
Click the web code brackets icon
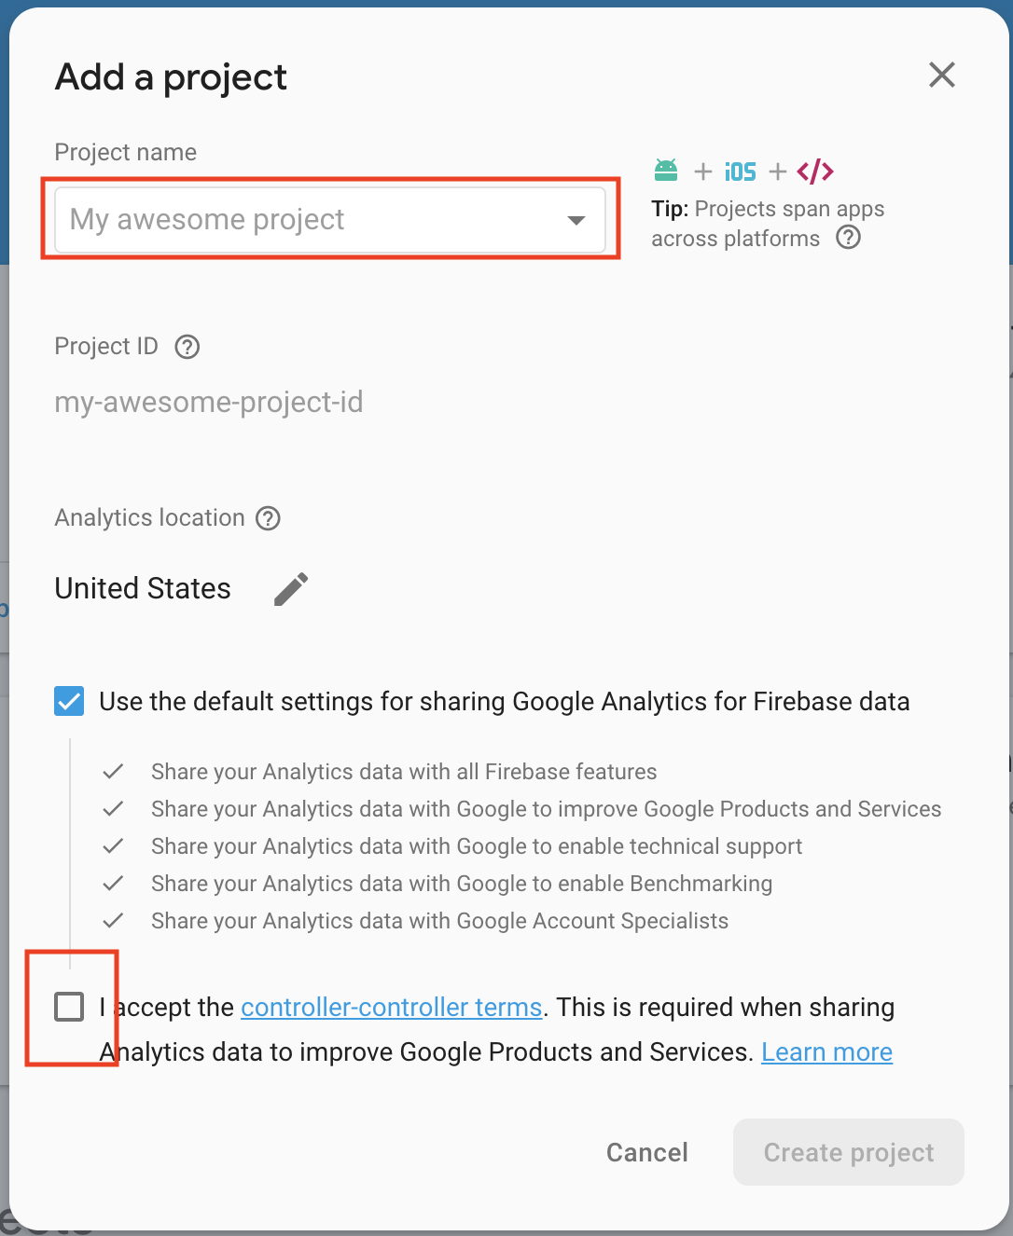(815, 171)
